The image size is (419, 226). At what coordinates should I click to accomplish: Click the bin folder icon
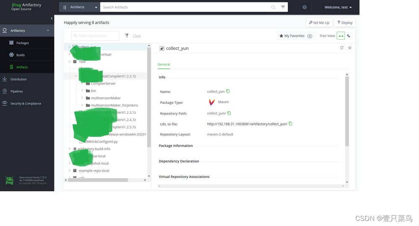click(88, 91)
